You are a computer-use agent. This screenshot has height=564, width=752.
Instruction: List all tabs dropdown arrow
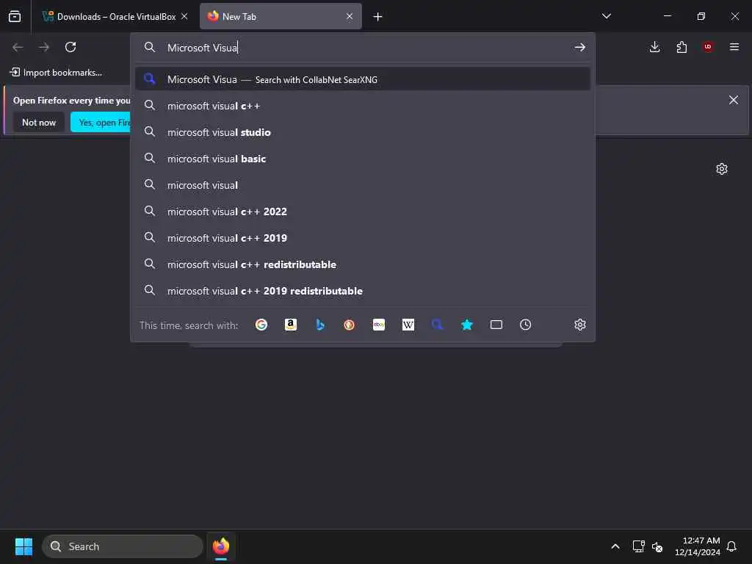(x=606, y=16)
